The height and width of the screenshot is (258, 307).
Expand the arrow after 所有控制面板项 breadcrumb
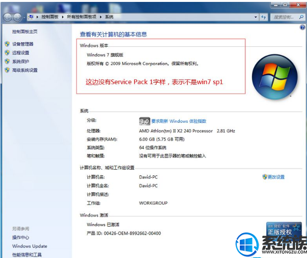tap(101, 17)
